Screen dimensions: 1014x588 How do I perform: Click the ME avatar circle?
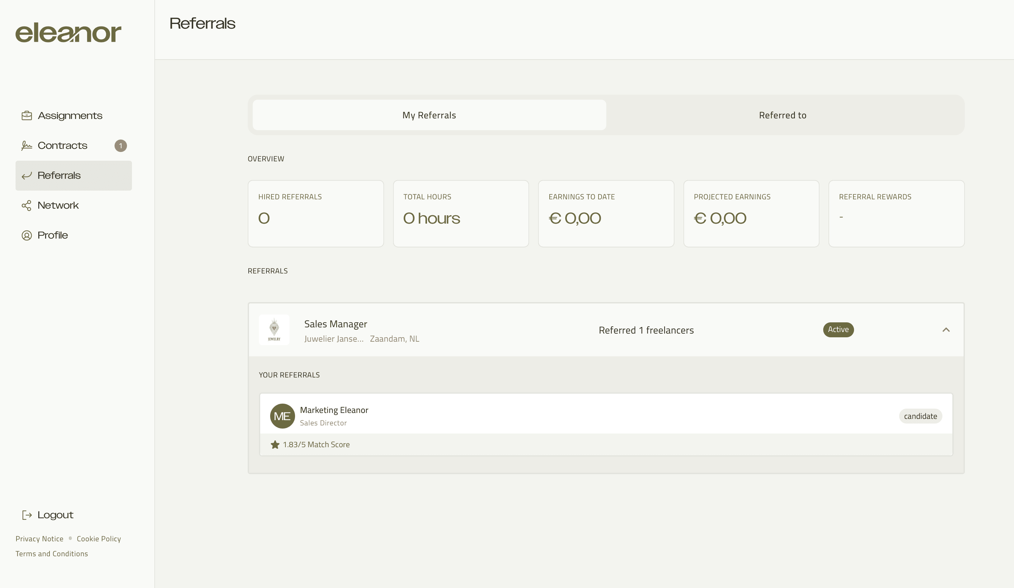(282, 416)
